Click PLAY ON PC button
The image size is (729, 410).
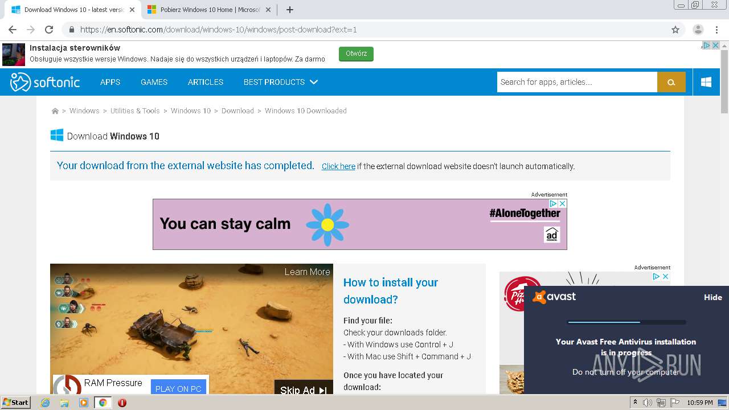pyautogui.click(x=178, y=388)
